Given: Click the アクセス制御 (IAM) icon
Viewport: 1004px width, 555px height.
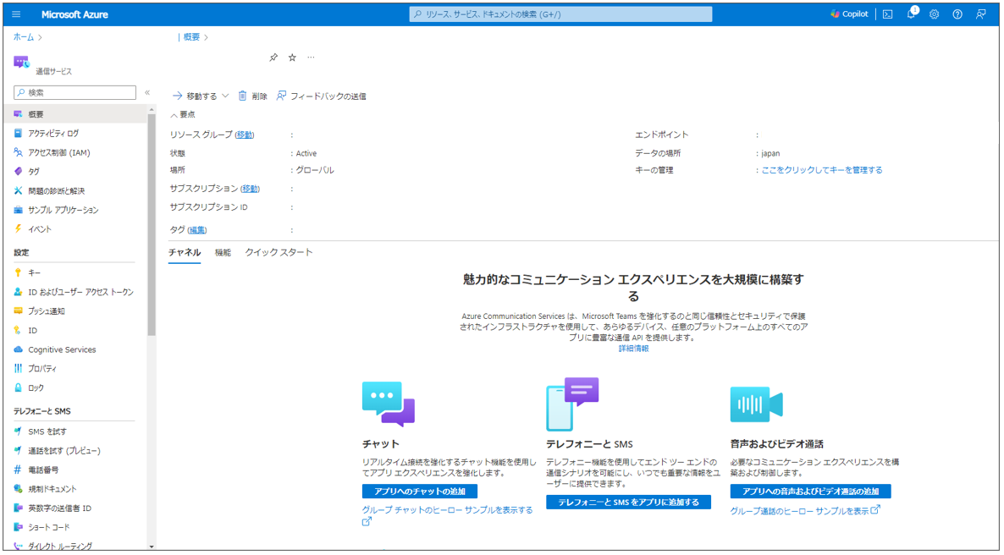Looking at the screenshot, I should [19, 152].
